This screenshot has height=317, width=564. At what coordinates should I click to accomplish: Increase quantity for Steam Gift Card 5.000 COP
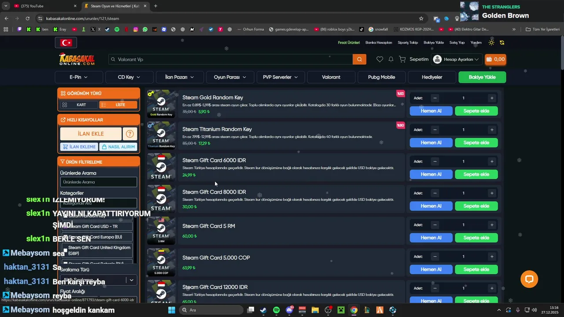[492, 257]
